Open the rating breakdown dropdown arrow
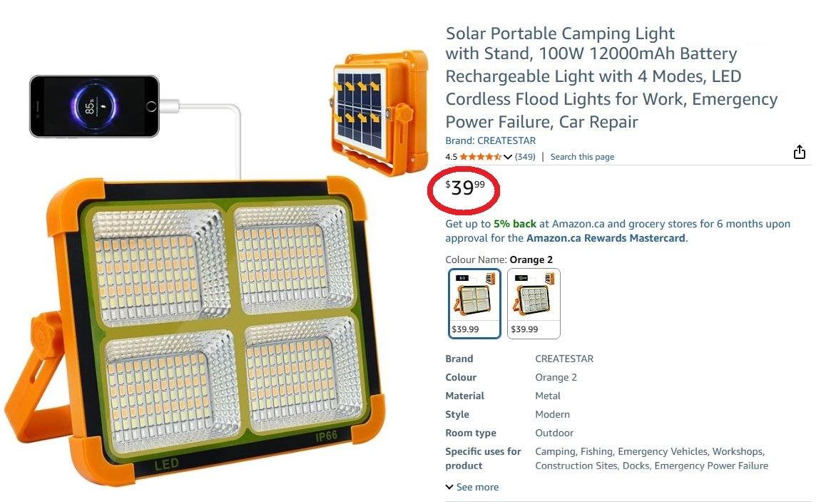821x504 pixels. tap(508, 157)
